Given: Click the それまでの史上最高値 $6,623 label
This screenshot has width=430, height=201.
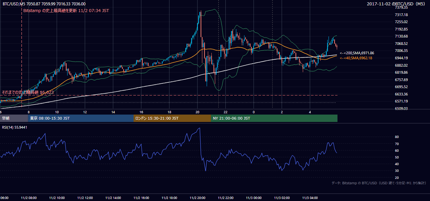Looking at the screenshot, I should (28, 92).
